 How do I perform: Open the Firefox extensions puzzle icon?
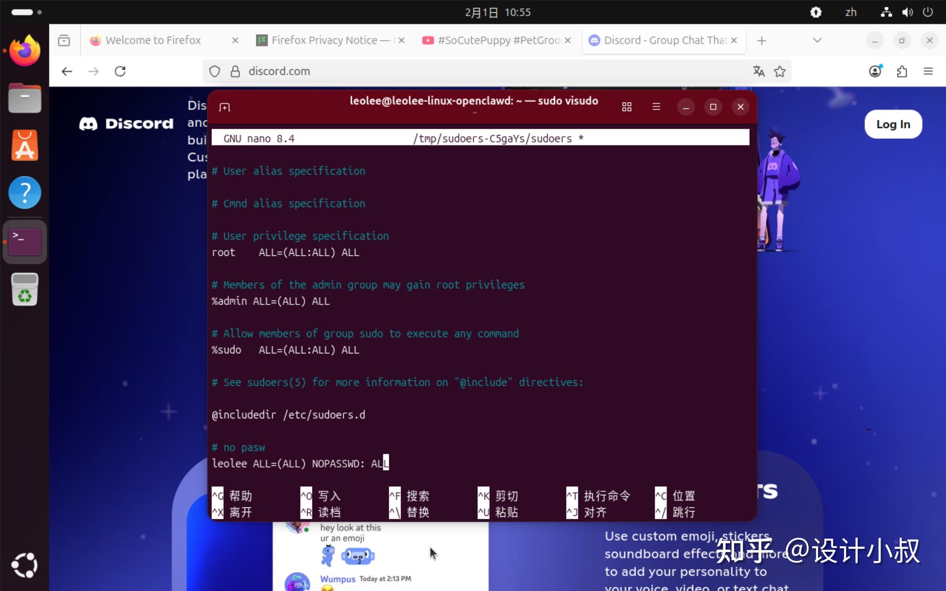point(902,71)
